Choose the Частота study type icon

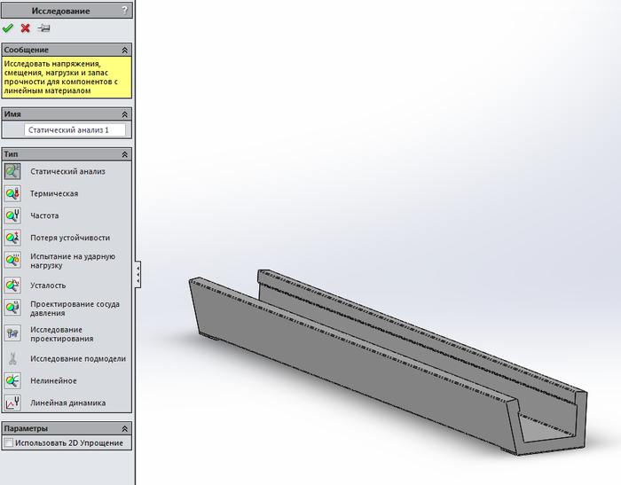point(12,215)
